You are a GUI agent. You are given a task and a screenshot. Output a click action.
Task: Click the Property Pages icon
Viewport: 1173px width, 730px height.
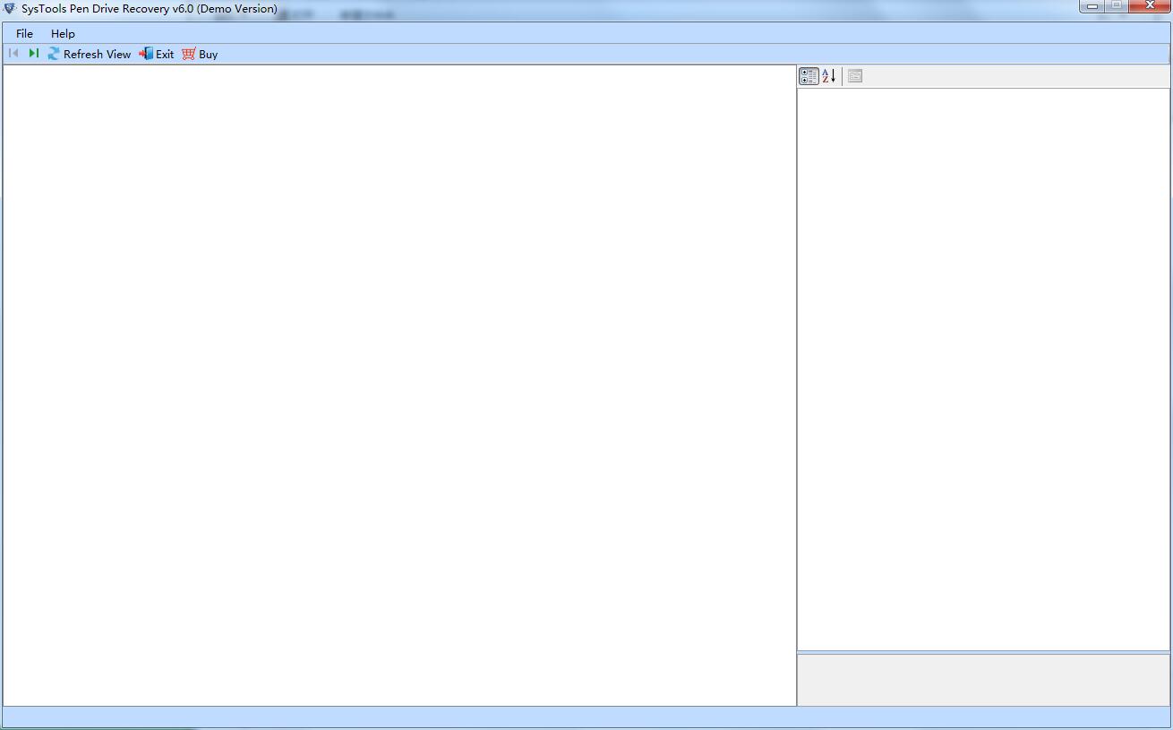click(855, 76)
